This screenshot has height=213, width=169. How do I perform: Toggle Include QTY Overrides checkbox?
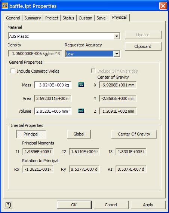coord(93,71)
